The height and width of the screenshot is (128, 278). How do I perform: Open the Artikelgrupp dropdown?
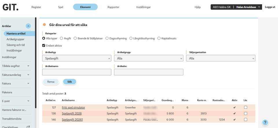pyautogui.click(x=149, y=58)
